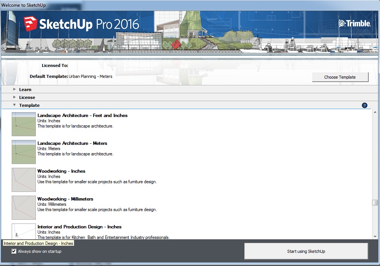Expand the Learn section

pos(14,90)
